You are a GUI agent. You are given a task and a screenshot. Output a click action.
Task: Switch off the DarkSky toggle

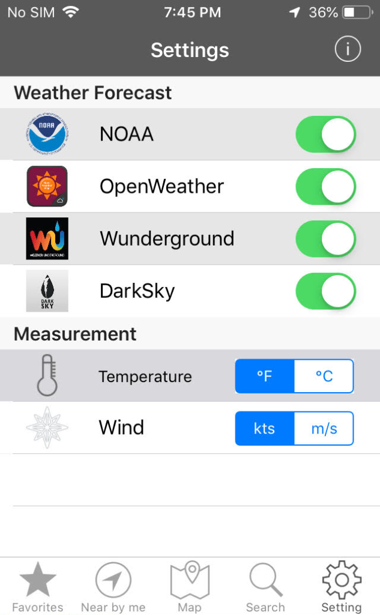pos(325,291)
